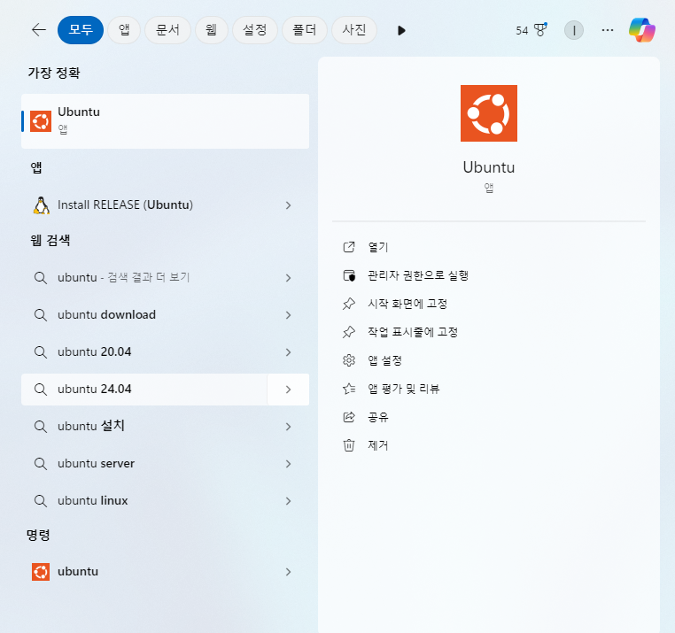Switch to the 사진 filter tab

click(353, 30)
